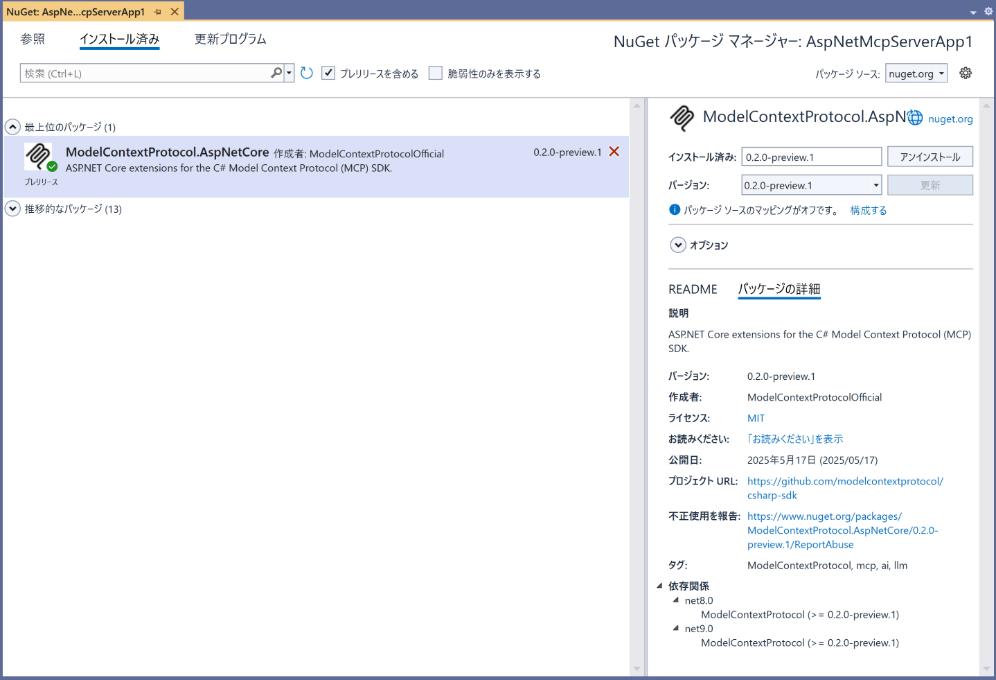The width and height of the screenshot is (996, 680).
Task: Switch to the README tab
Action: [693, 289]
